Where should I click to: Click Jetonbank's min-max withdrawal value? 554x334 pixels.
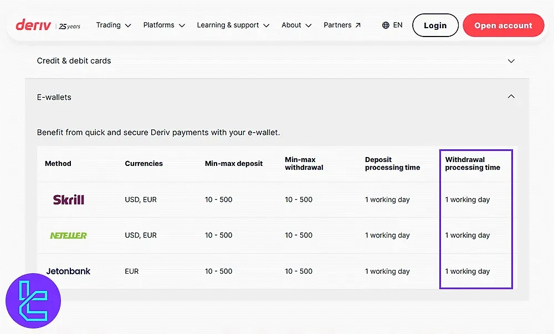click(299, 271)
